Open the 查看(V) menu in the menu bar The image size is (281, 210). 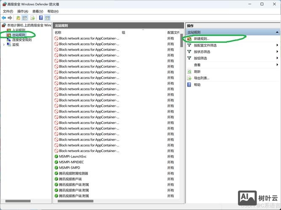[x=37, y=11]
